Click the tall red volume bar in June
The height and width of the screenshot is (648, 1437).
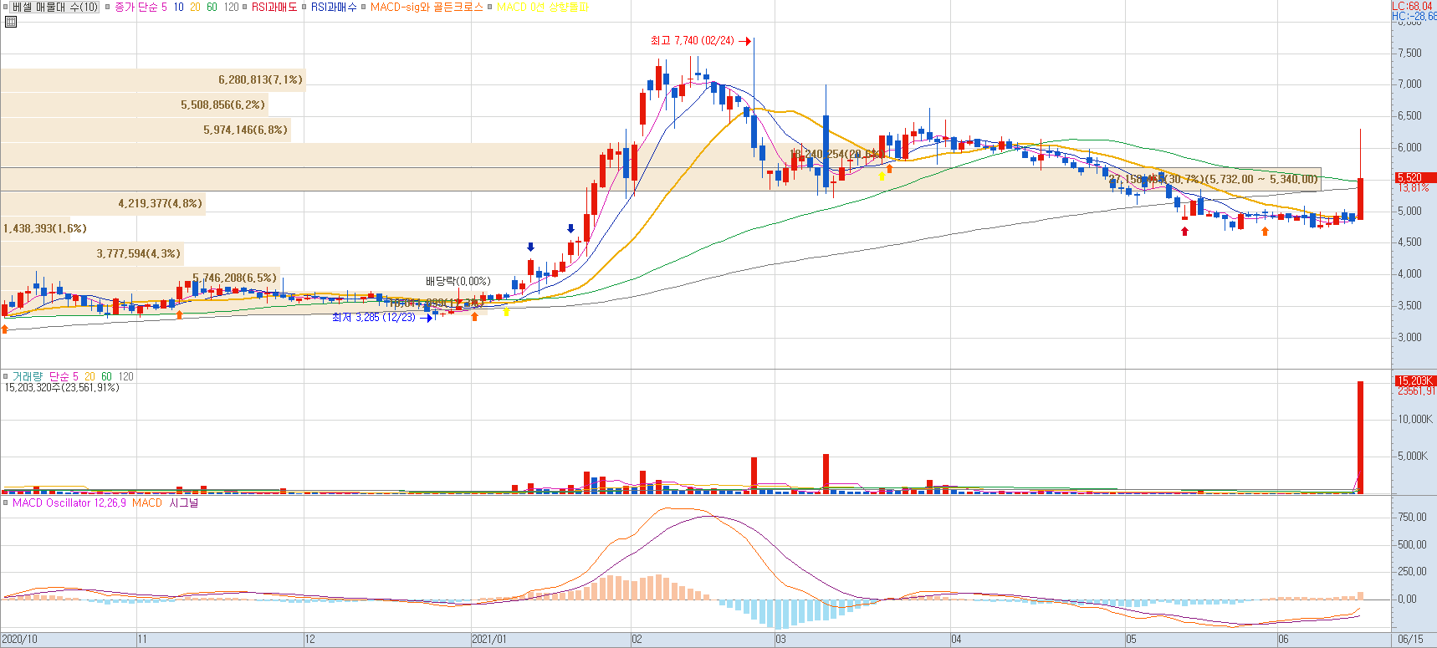click(x=1361, y=437)
